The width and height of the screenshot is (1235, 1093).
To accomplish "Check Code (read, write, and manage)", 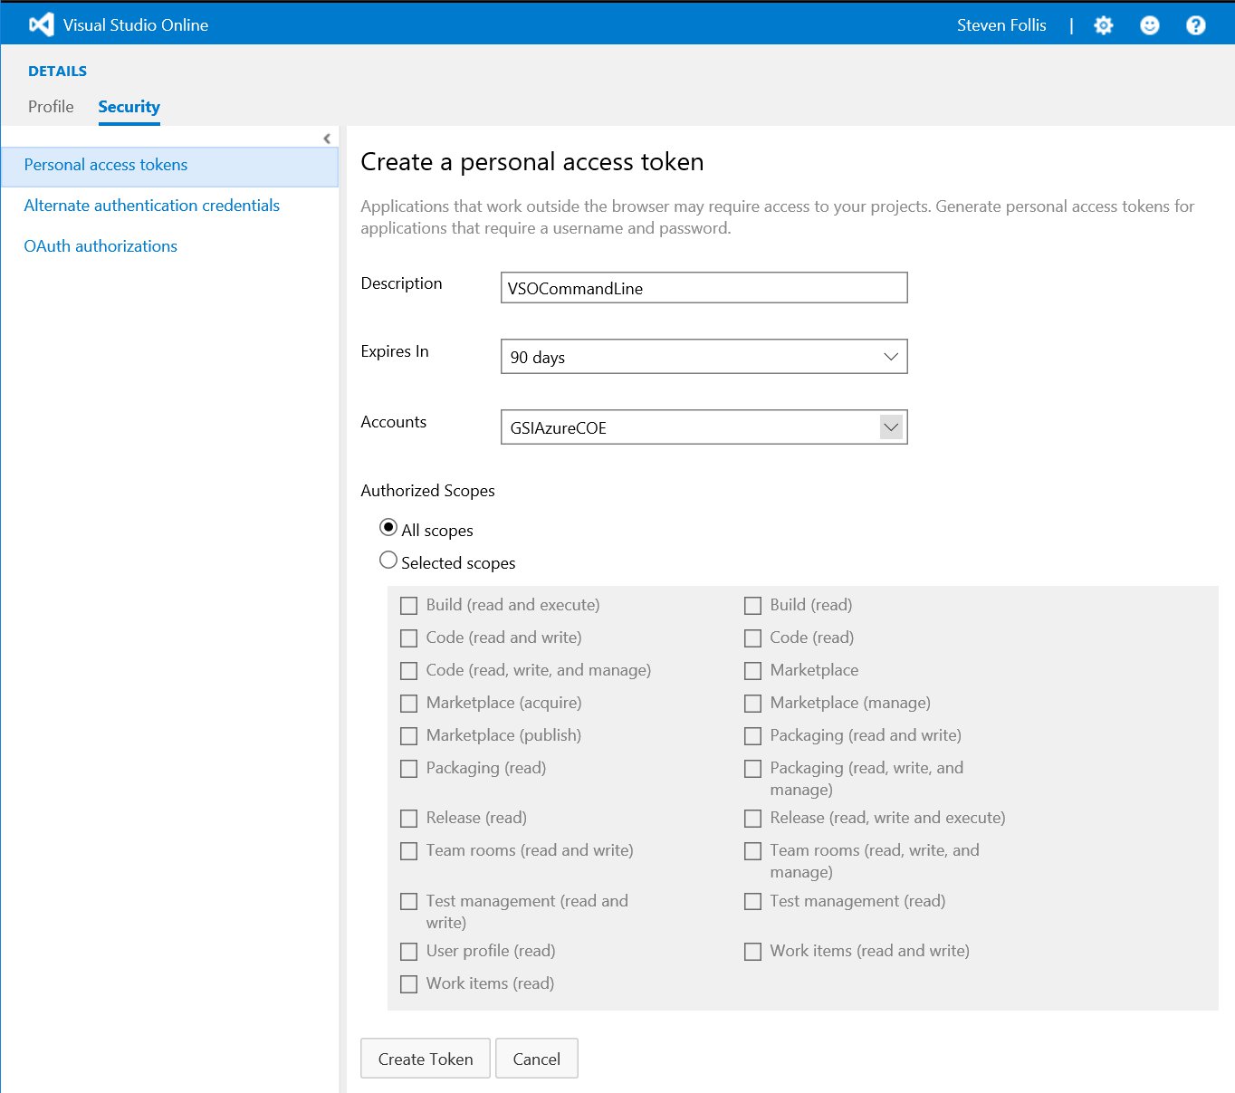I will tap(409, 671).
